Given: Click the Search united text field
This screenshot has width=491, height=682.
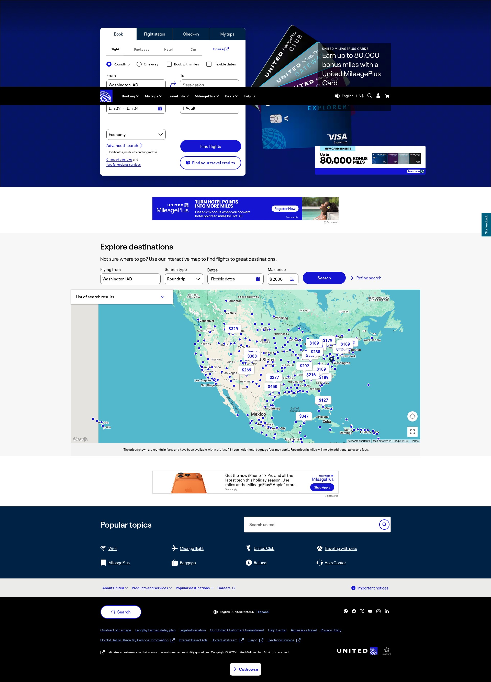Looking at the screenshot, I should [311, 525].
